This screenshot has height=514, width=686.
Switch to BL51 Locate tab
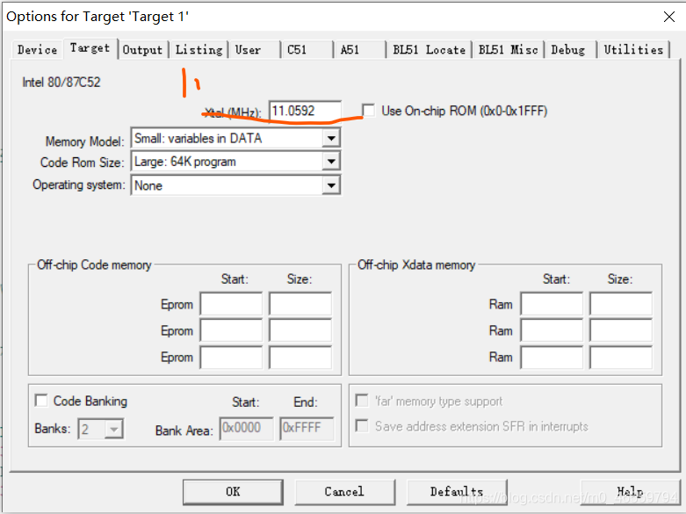430,50
